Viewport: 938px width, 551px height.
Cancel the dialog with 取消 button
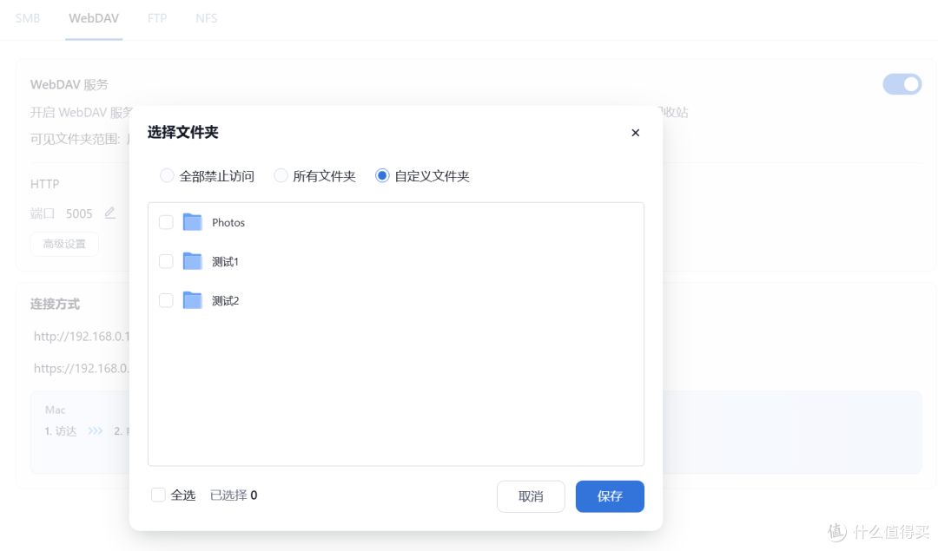tap(531, 495)
